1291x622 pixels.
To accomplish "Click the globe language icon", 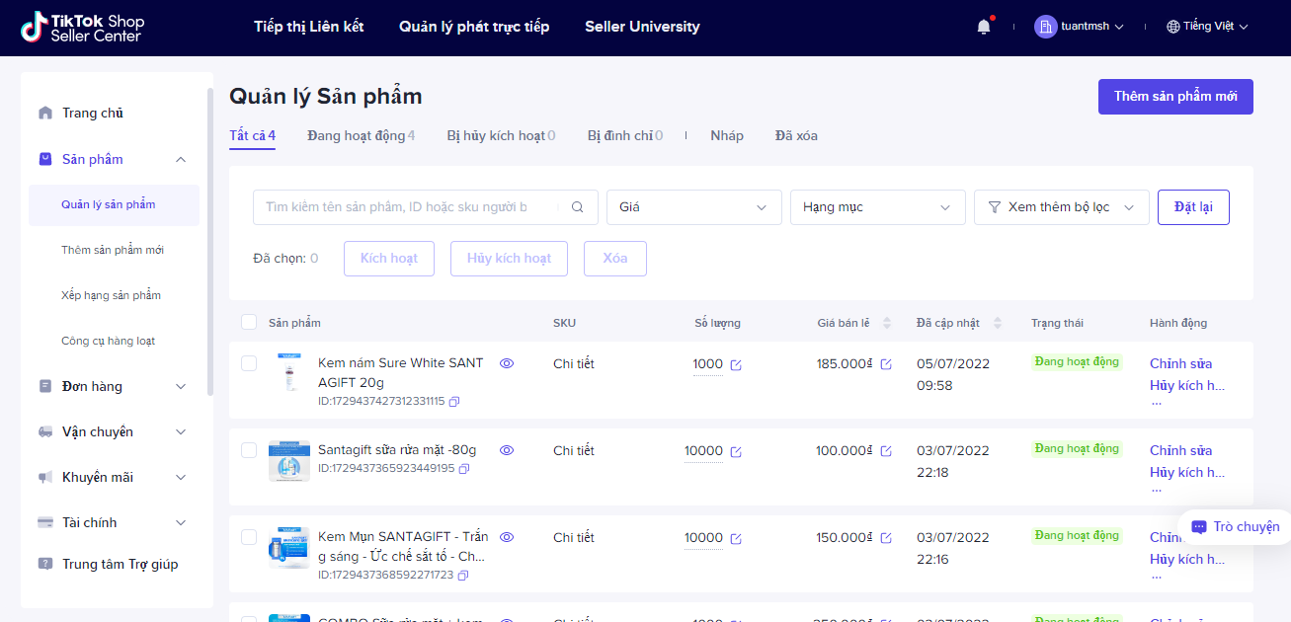I will 1173,27.
